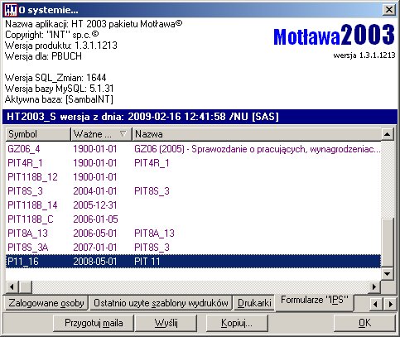Click the HT application icon in title bar
400x337 pixels.
[x=11, y=10]
